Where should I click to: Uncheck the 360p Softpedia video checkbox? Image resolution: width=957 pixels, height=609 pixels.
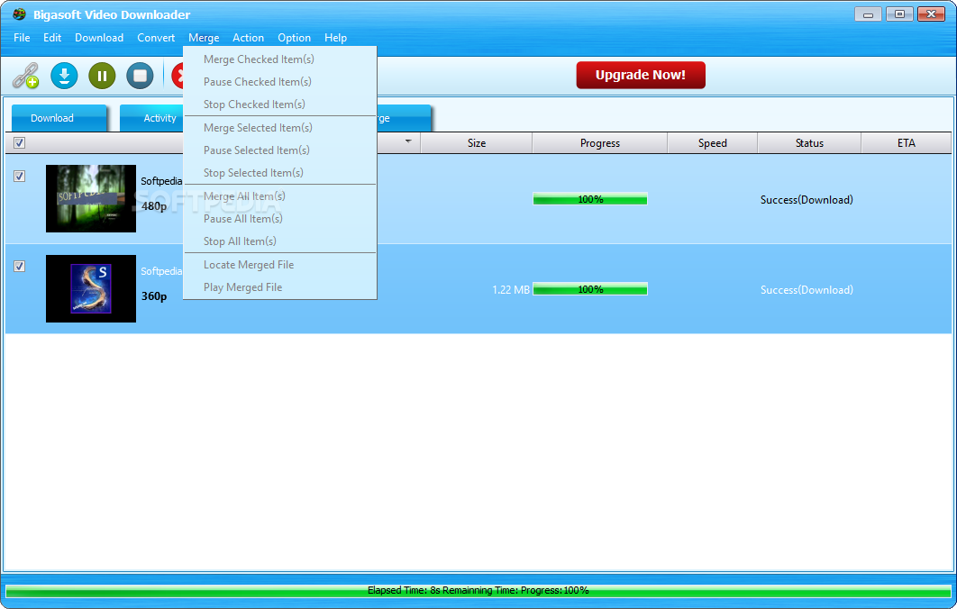click(20, 266)
